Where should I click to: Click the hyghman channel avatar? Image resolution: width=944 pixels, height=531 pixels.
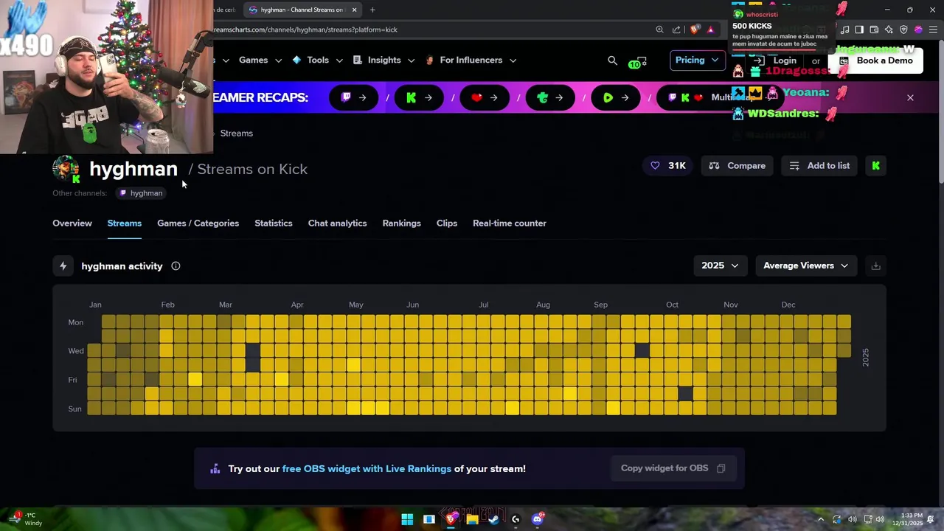[66, 169]
